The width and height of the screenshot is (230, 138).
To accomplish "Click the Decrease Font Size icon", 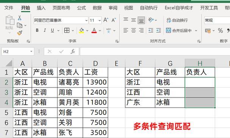I will coord(114,20).
